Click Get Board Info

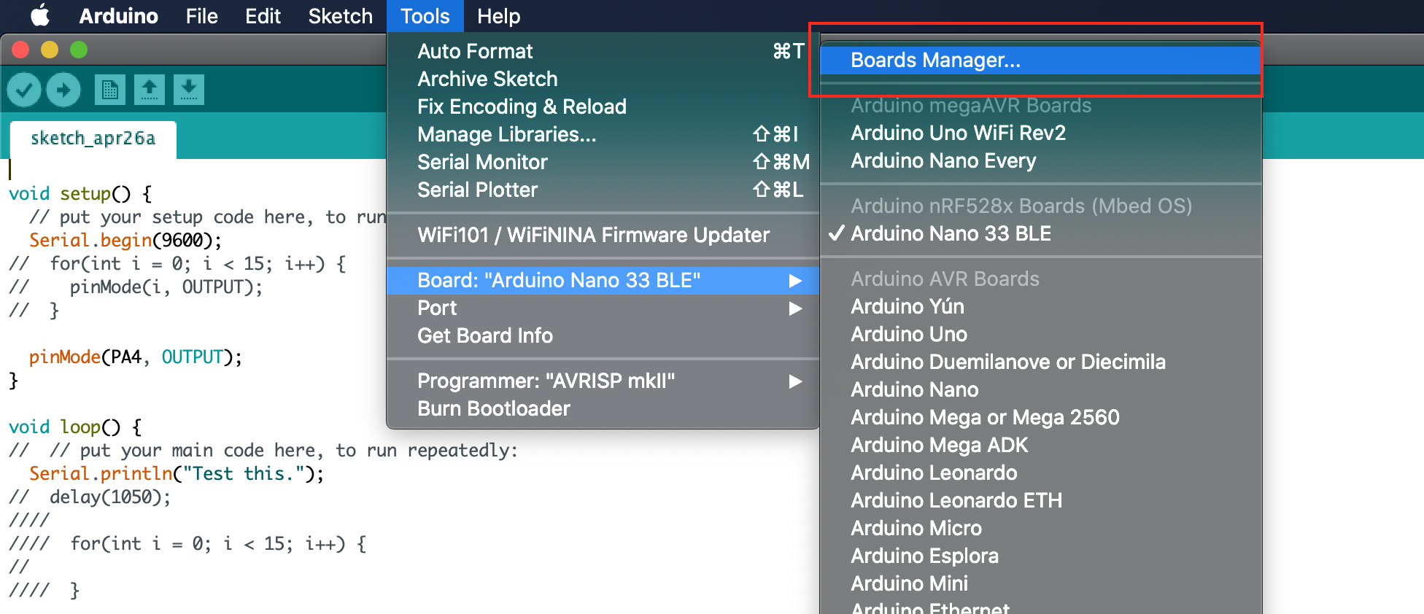click(x=603, y=335)
